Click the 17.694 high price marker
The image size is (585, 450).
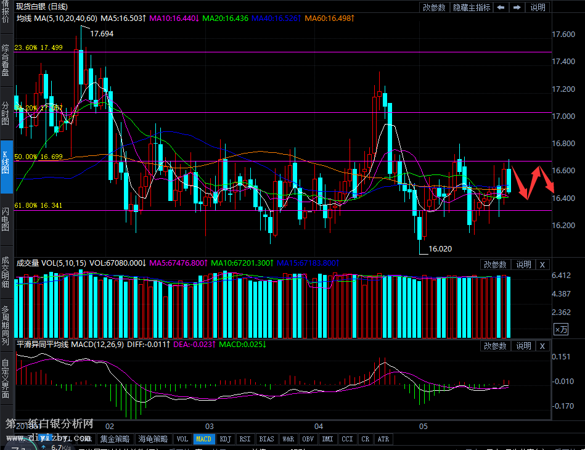[102, 33]
